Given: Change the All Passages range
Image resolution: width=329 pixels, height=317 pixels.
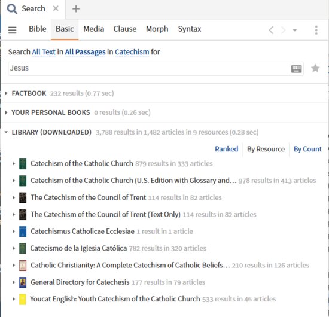Looking at the screenshot, I should point(85,52).
